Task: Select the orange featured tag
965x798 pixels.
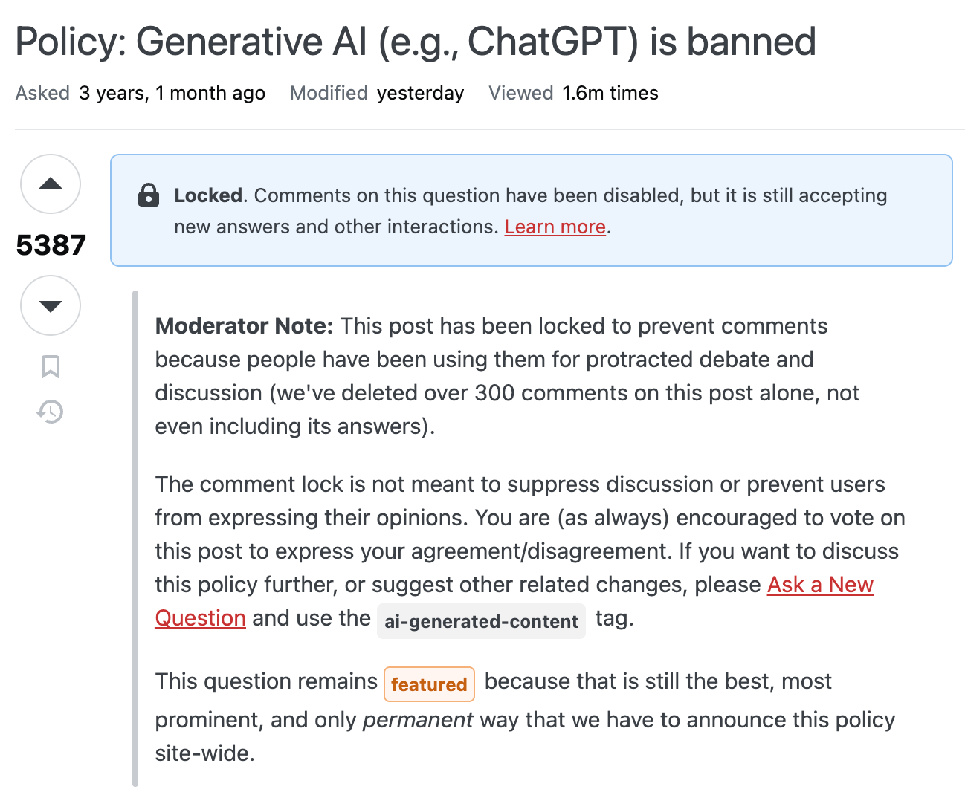Action: point(429,684)
